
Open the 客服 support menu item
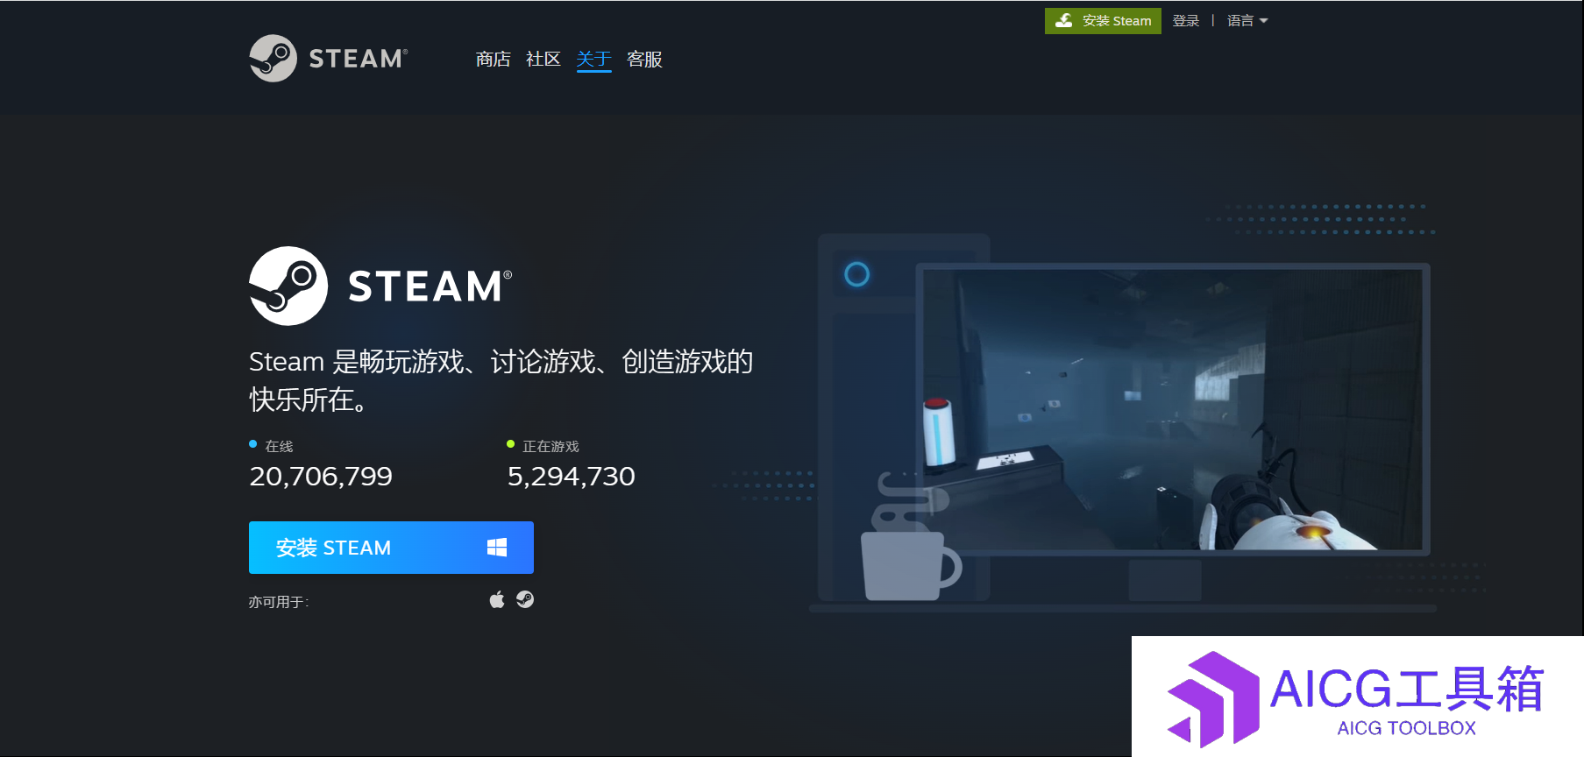pyautogui.click(x=644, y=59)
